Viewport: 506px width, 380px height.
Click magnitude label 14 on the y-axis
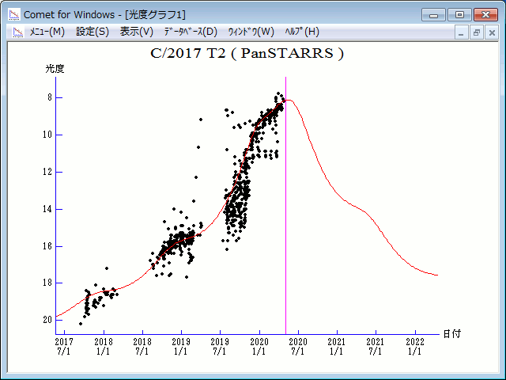pyautogui.click(x=47, y=209)
